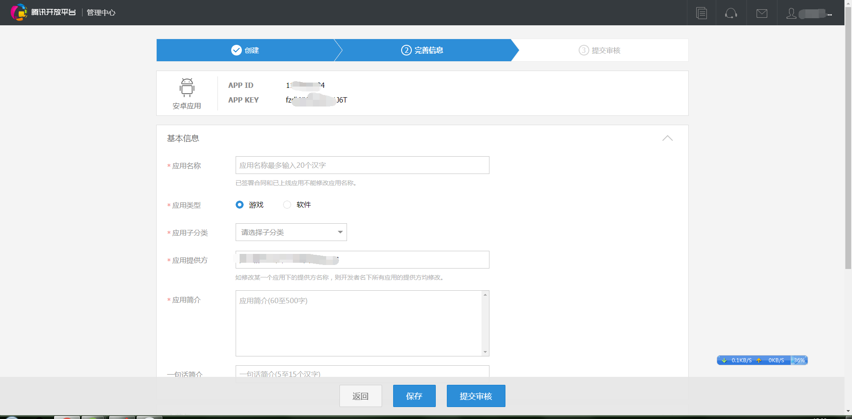Focus the 应用提供方 input field
Image resolution: width=852 pixels, height=419 pixels.
(x=363, y=260)
